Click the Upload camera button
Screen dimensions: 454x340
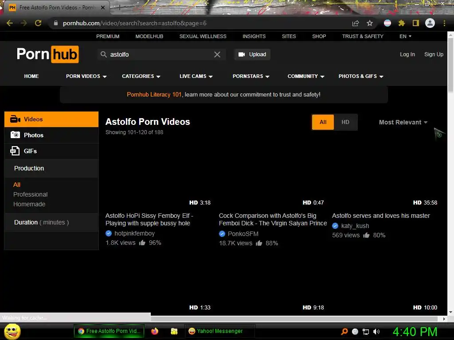coord(252,54)
